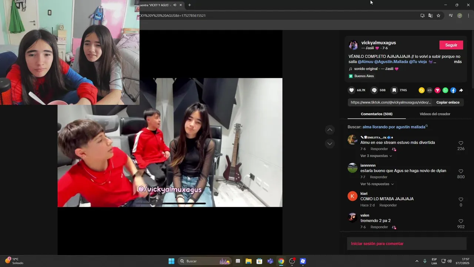
Task: Like iannnnnn's comment heart
Action: 461,171
